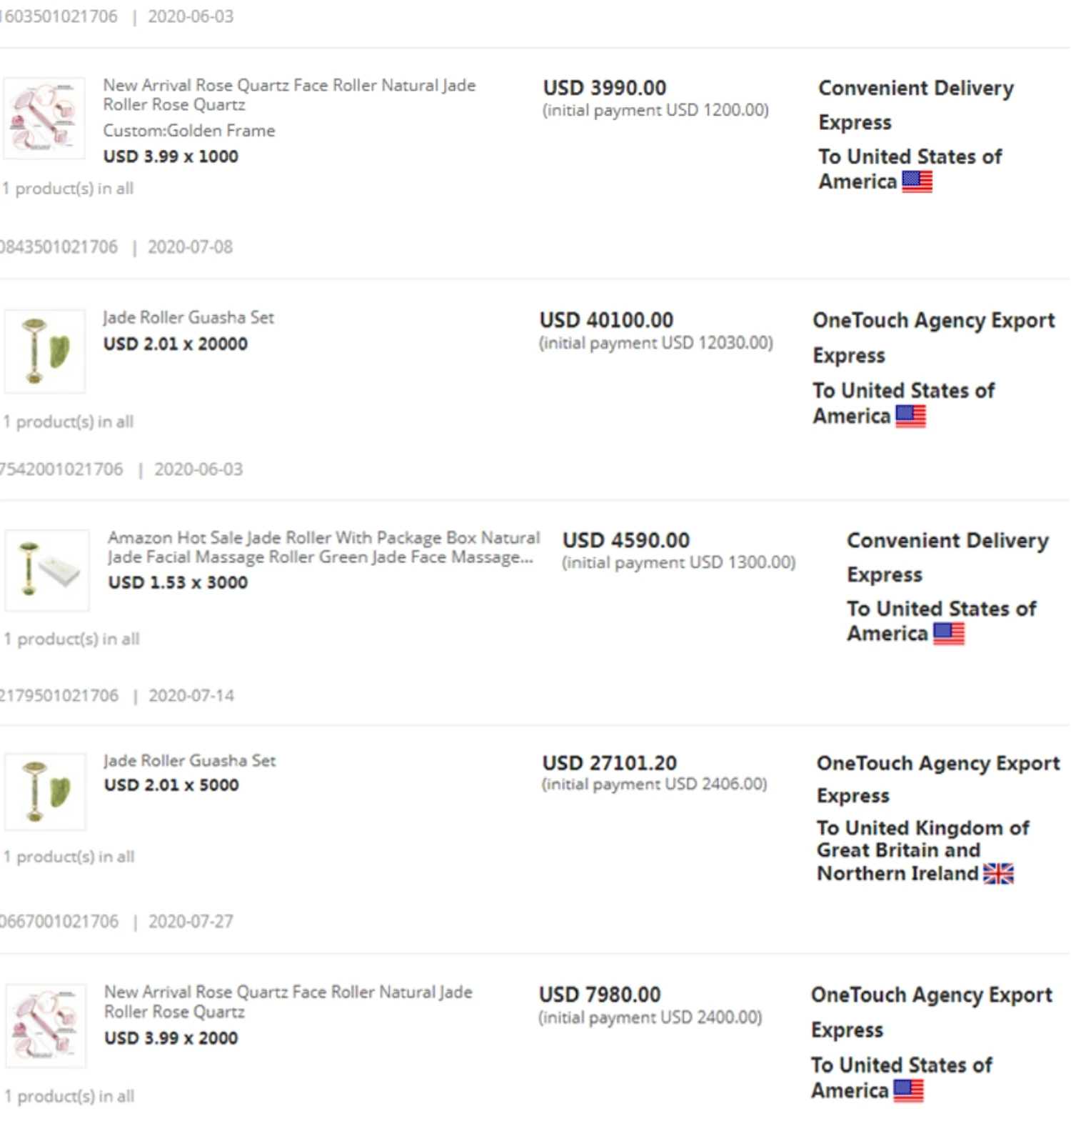Click OneTouch Agency Export on UK order
This screenshot has height=1136, width=1071.
point(937,764)
